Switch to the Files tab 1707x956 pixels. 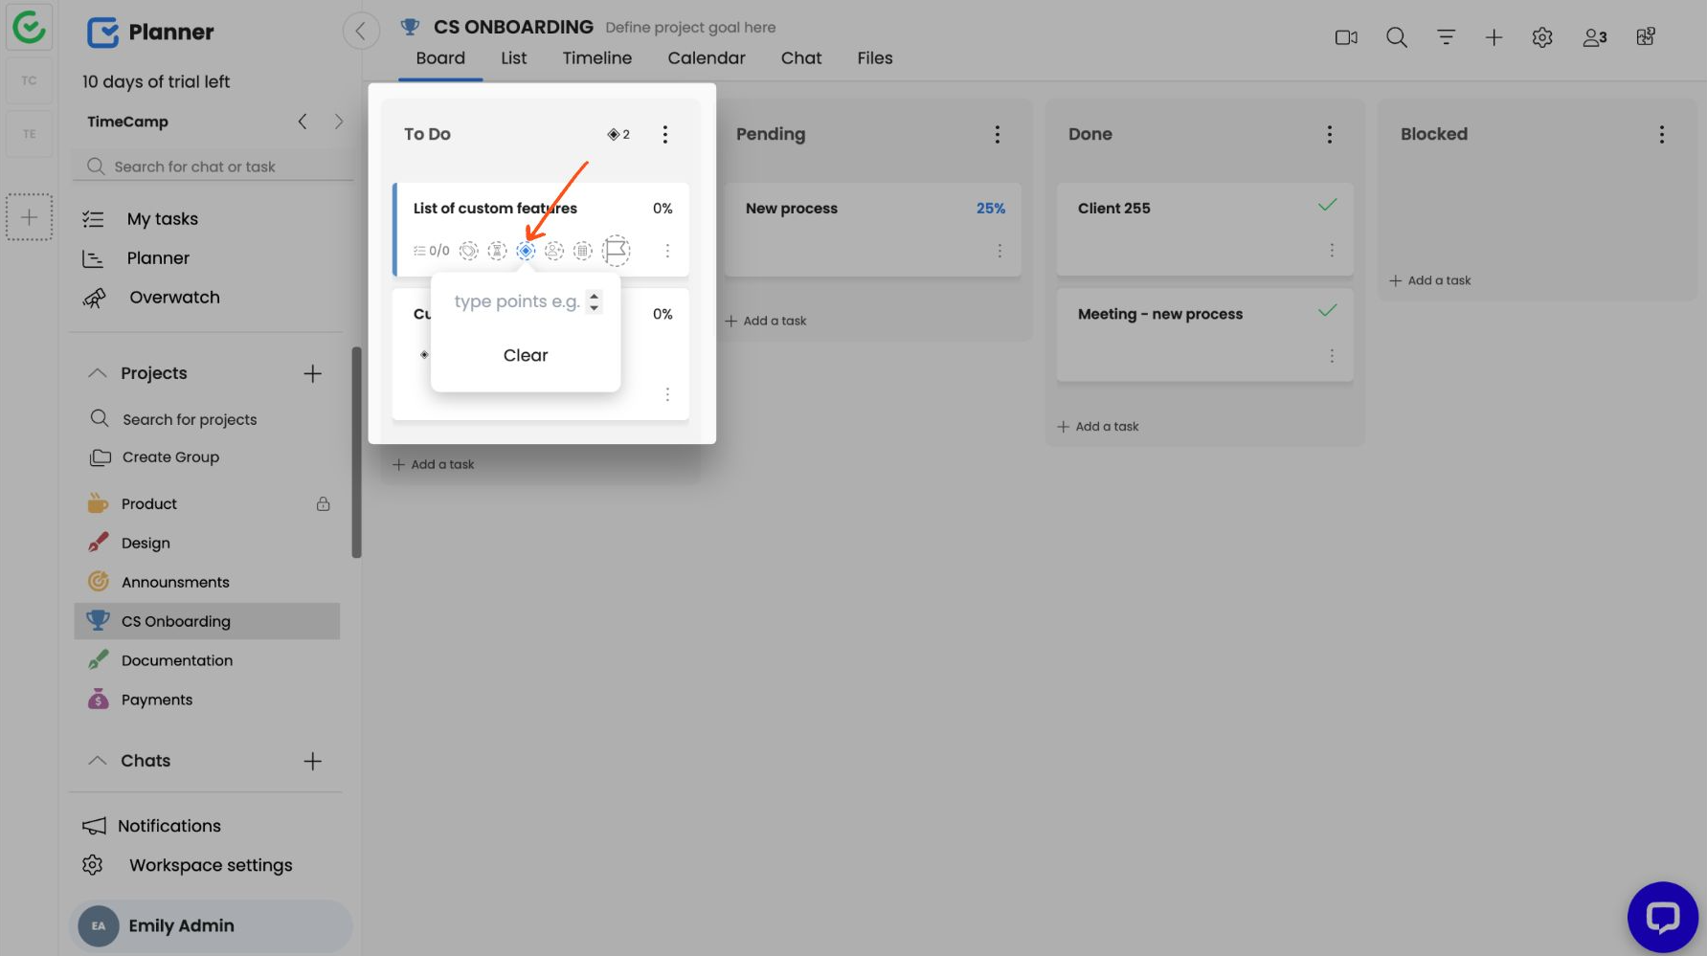[875, 58]
